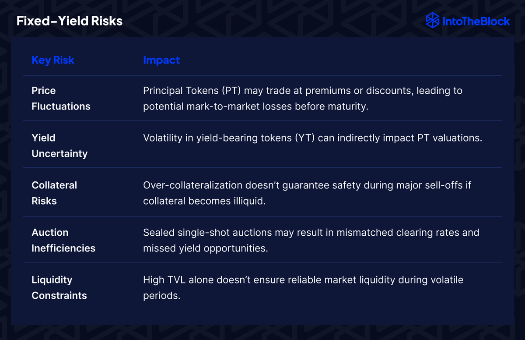Click the word Inefficiencies in fourth row
525x340 pixels.
(x=63, y=248)
